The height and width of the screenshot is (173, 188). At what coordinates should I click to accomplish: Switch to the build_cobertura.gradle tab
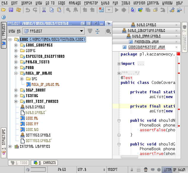[x=146, y=31]
